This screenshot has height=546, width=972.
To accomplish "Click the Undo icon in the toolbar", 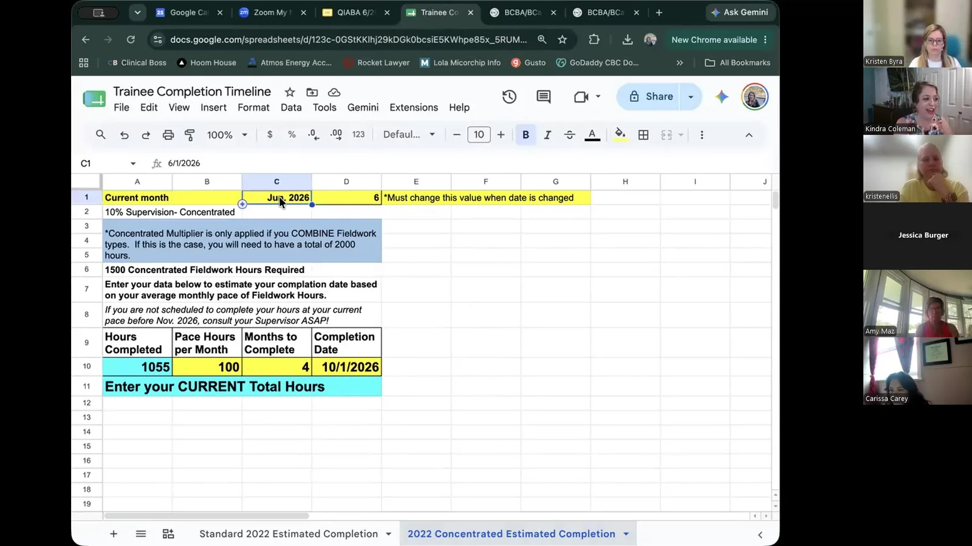I will point(124,135).
